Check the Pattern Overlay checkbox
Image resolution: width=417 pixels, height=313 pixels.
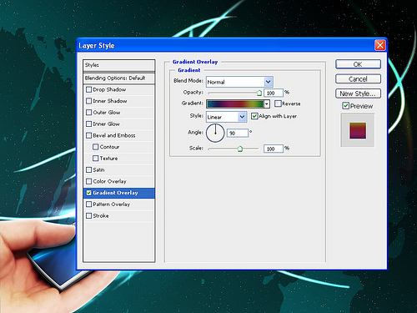pos(89,204)
